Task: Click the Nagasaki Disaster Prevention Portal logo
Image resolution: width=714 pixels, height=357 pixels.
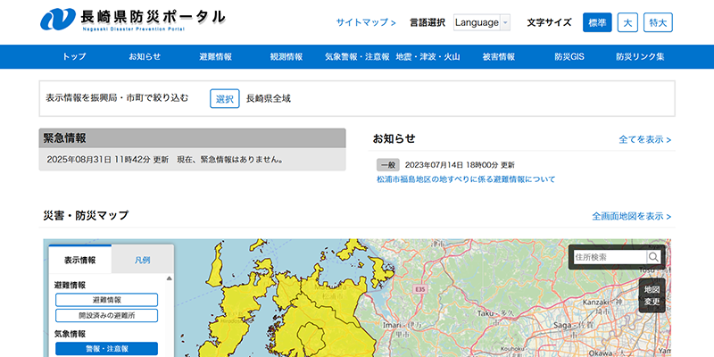Action: point(132,20)
